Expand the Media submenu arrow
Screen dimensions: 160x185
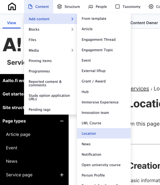coord(72,50)
